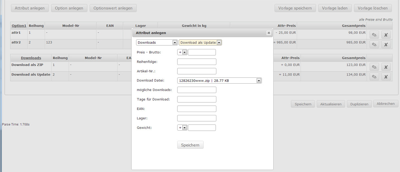Sort by the Option1 column header
Image resolution: width=400 pixels, height=172 pixels.
(x=19, y=26)
